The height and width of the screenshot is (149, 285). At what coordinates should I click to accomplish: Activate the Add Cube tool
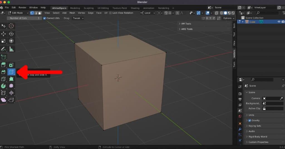point(4,57)
